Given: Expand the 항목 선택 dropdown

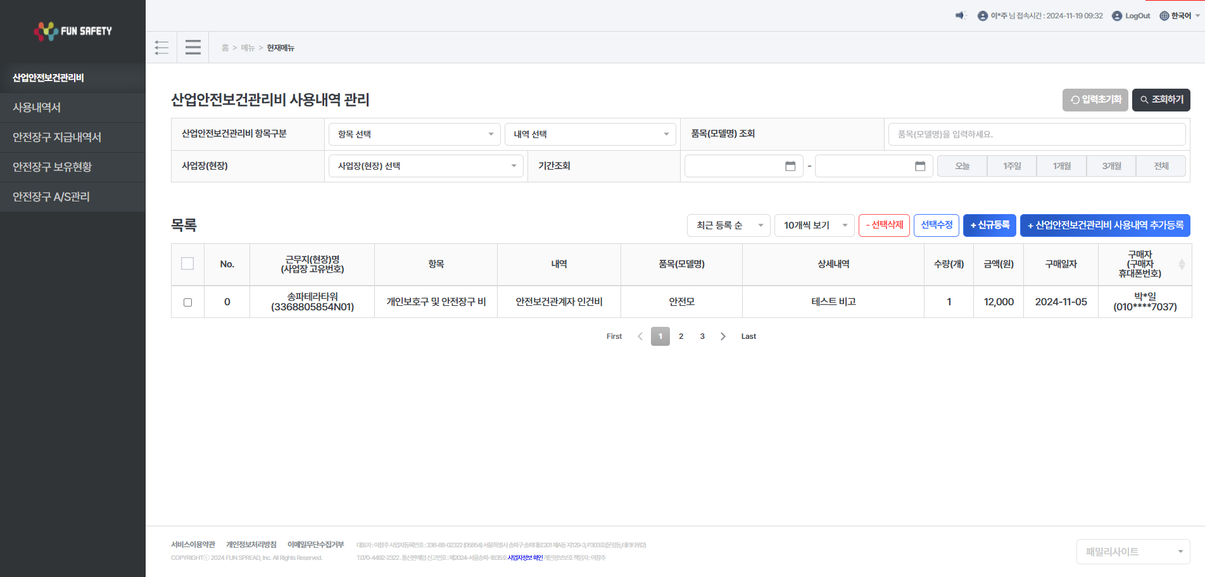Looking at the screenshot, I should click(415, 134).
